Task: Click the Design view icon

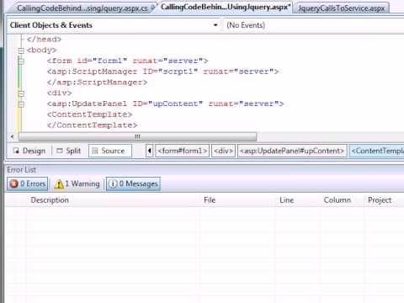Action: click(x=16, y=151)
